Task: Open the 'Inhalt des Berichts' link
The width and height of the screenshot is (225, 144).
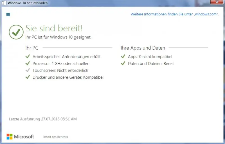Action: coord(55,137)
